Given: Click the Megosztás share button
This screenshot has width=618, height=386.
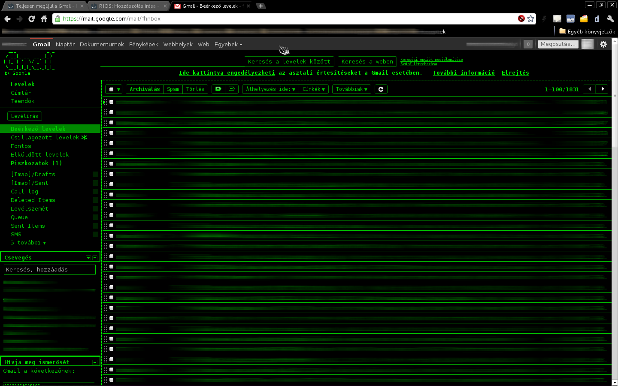Looking at the screenshot, I should 558,44.
